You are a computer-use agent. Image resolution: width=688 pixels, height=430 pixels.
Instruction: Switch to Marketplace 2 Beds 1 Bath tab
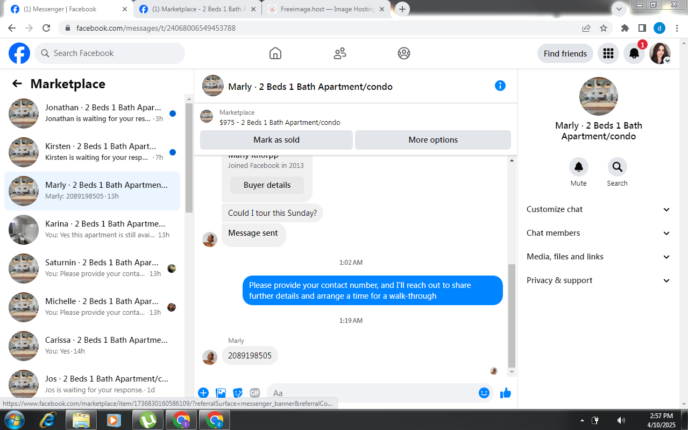pyautogui.click(x=197, y=9)
